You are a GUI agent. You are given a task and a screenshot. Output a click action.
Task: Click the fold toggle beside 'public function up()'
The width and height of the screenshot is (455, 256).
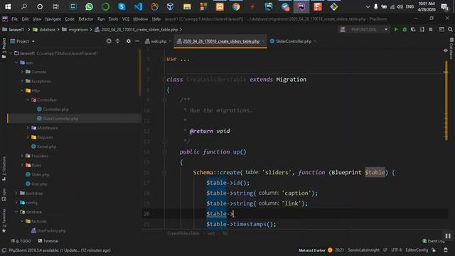[x=164, y=151]
